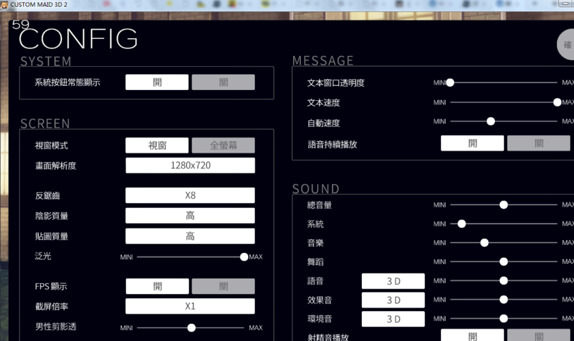Open the 貼圖質量 quality selector
The width and height of the screenshot is (574, 341).
(x=190, y=236)
